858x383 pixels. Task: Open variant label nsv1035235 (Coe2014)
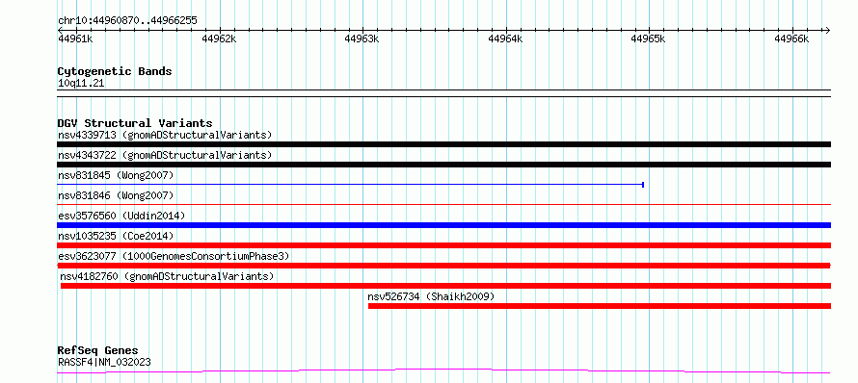click(x=116, y=236)
